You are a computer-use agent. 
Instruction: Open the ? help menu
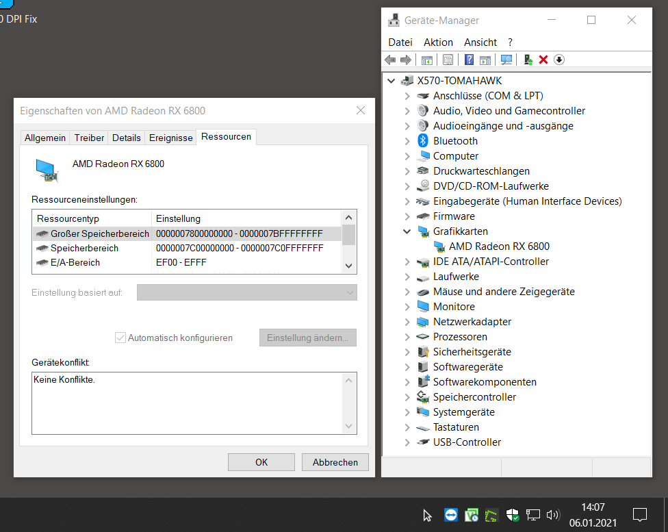click(x=510, y=42)
